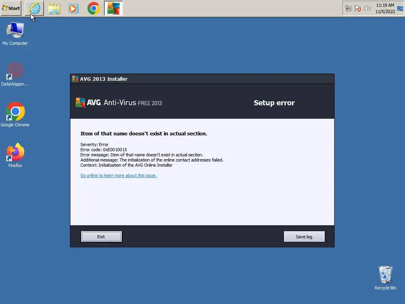Image resolution: width=405 pixels, height=304 pixels.
Task: Select the Recycle Bin desktop icon
Action: (x=385, y=278)
